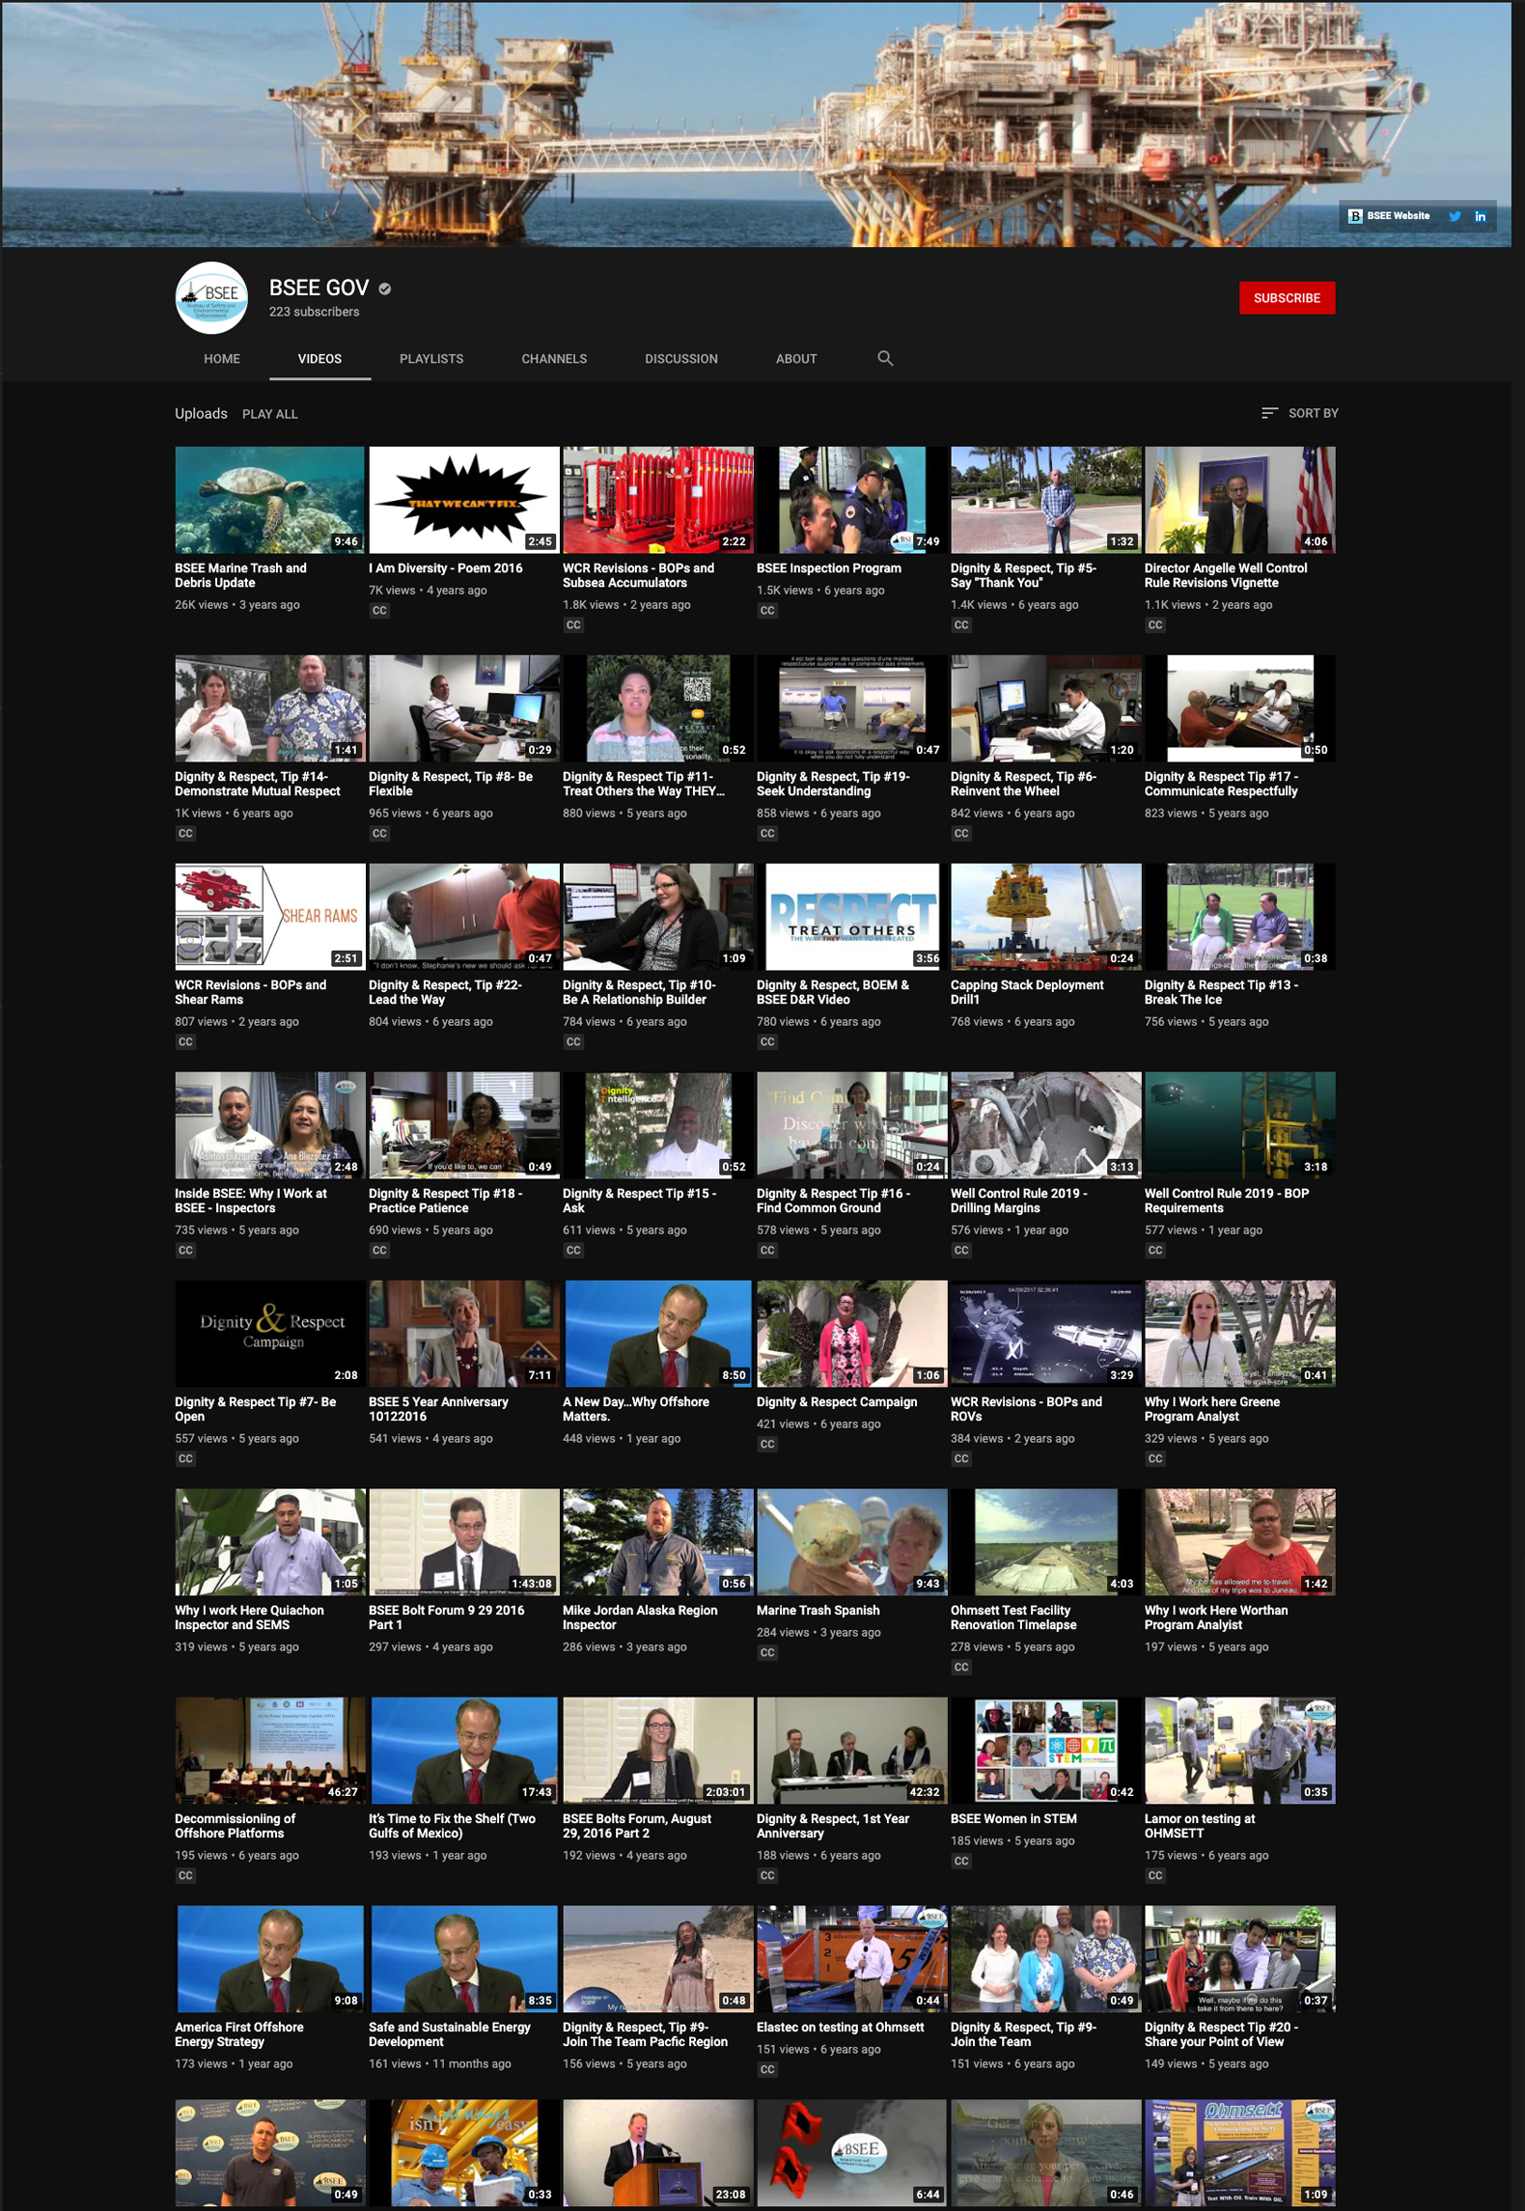This screenshot has height=2211, width=1525.
Task: View the About tab
Action: tap(796, 359)
